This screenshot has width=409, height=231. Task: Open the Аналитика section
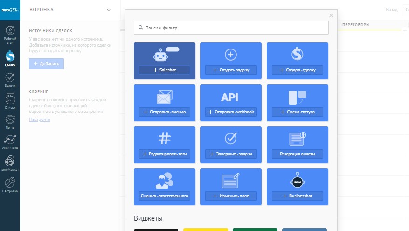pyautogui.click(x=10, y=142)
